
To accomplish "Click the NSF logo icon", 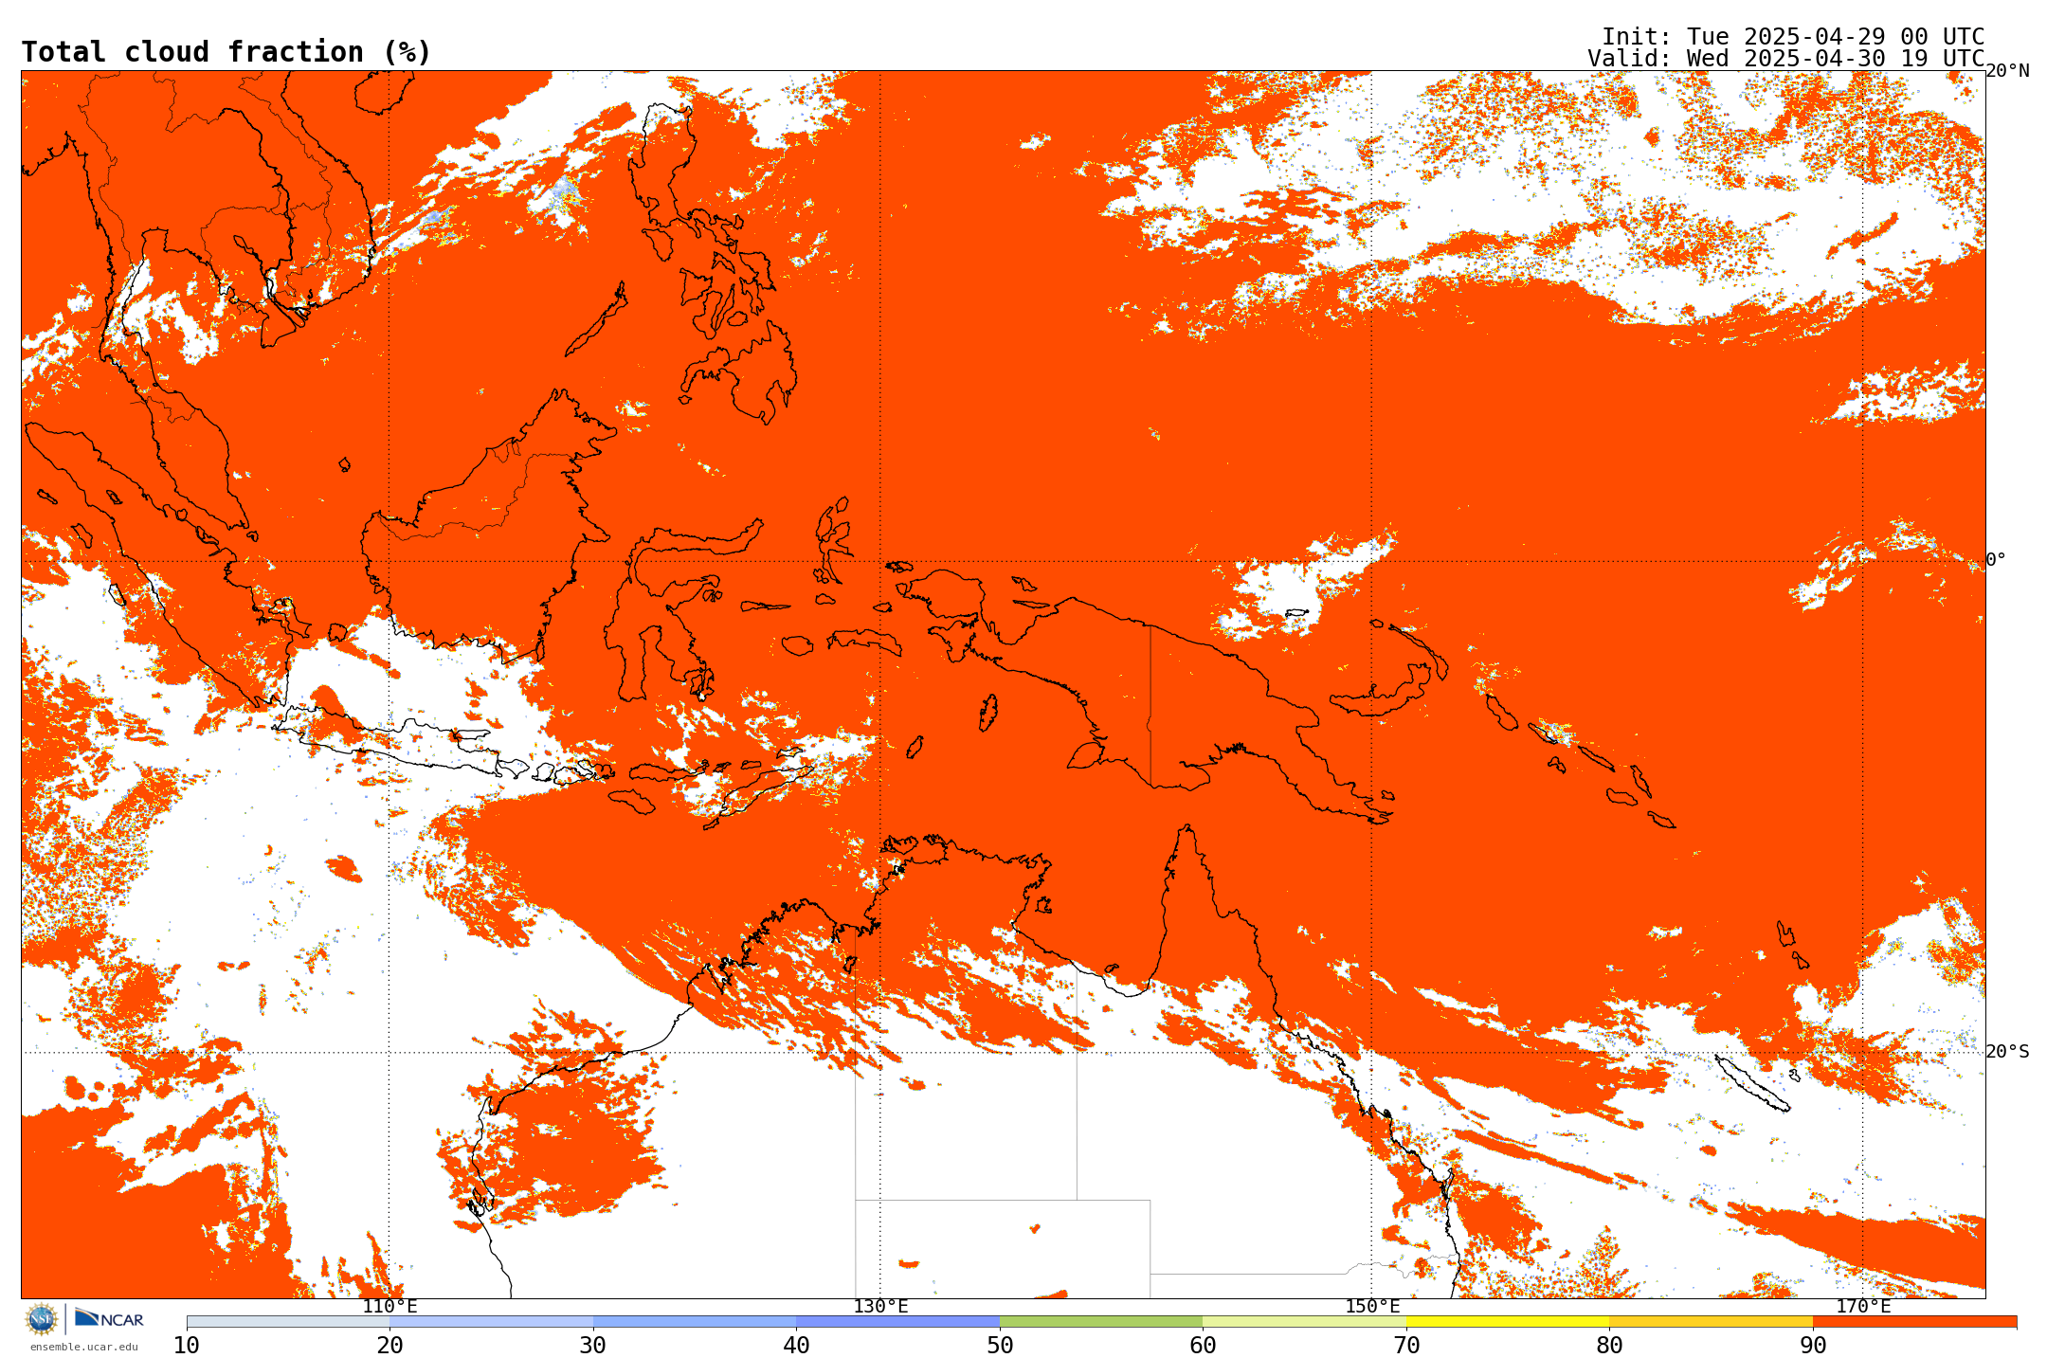I will [42, 1318].
